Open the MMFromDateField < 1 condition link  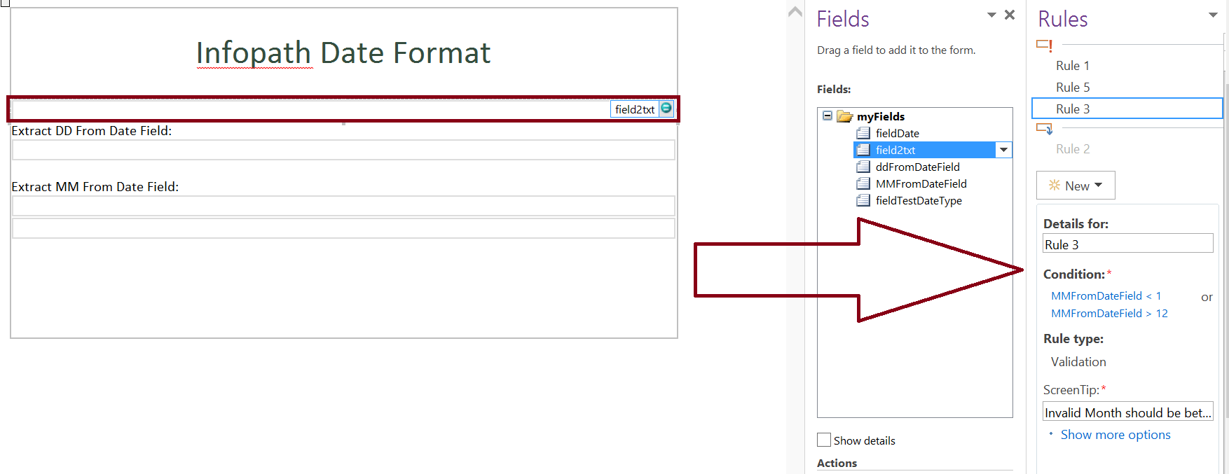pos(1106,295)
